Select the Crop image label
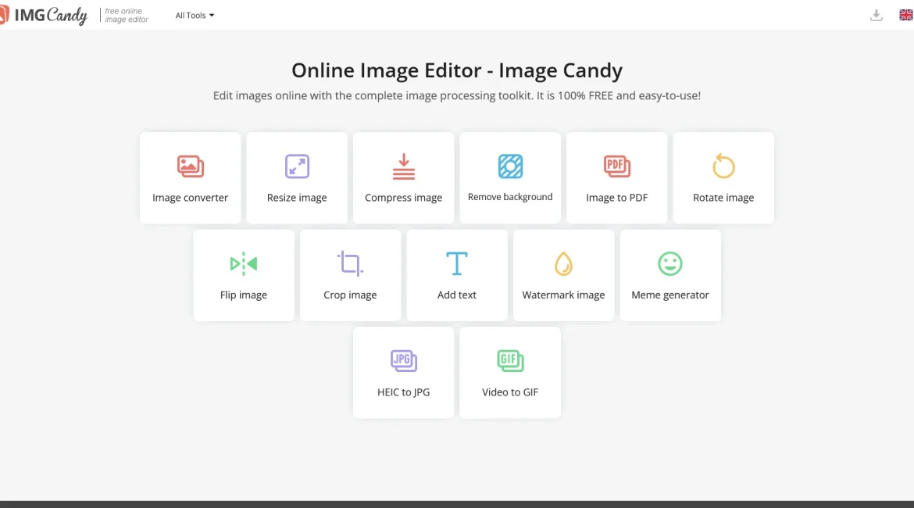Screen dimensions: 914x508 (350, 295)
